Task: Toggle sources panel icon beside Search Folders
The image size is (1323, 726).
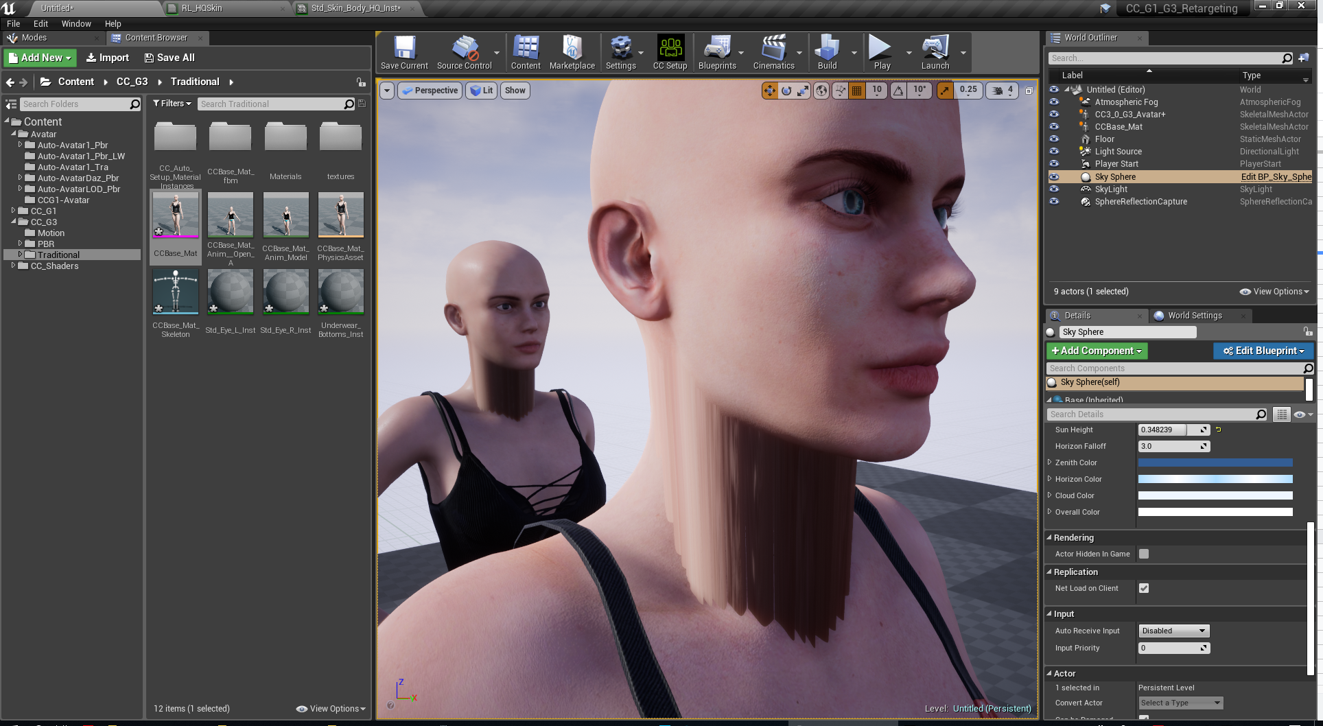Action: point(11,104)
